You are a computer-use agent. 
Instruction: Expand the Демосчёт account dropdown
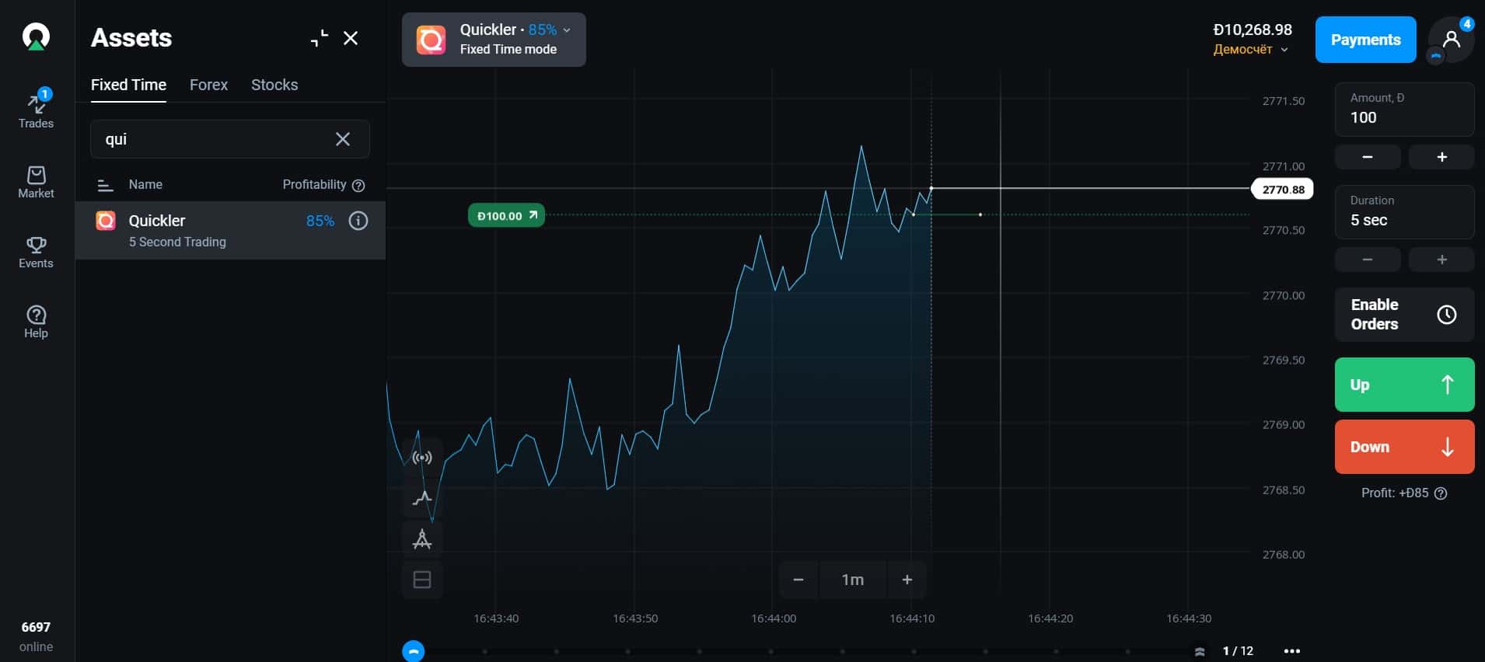tap(1251, 50)
